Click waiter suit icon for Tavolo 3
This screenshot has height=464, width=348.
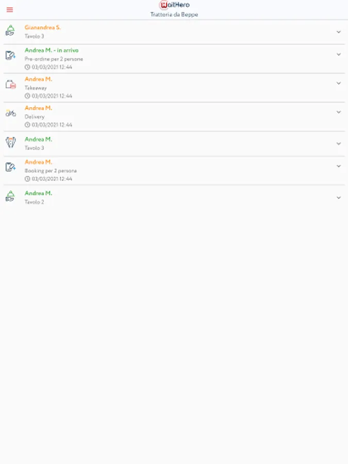click(x=11, y=143)
